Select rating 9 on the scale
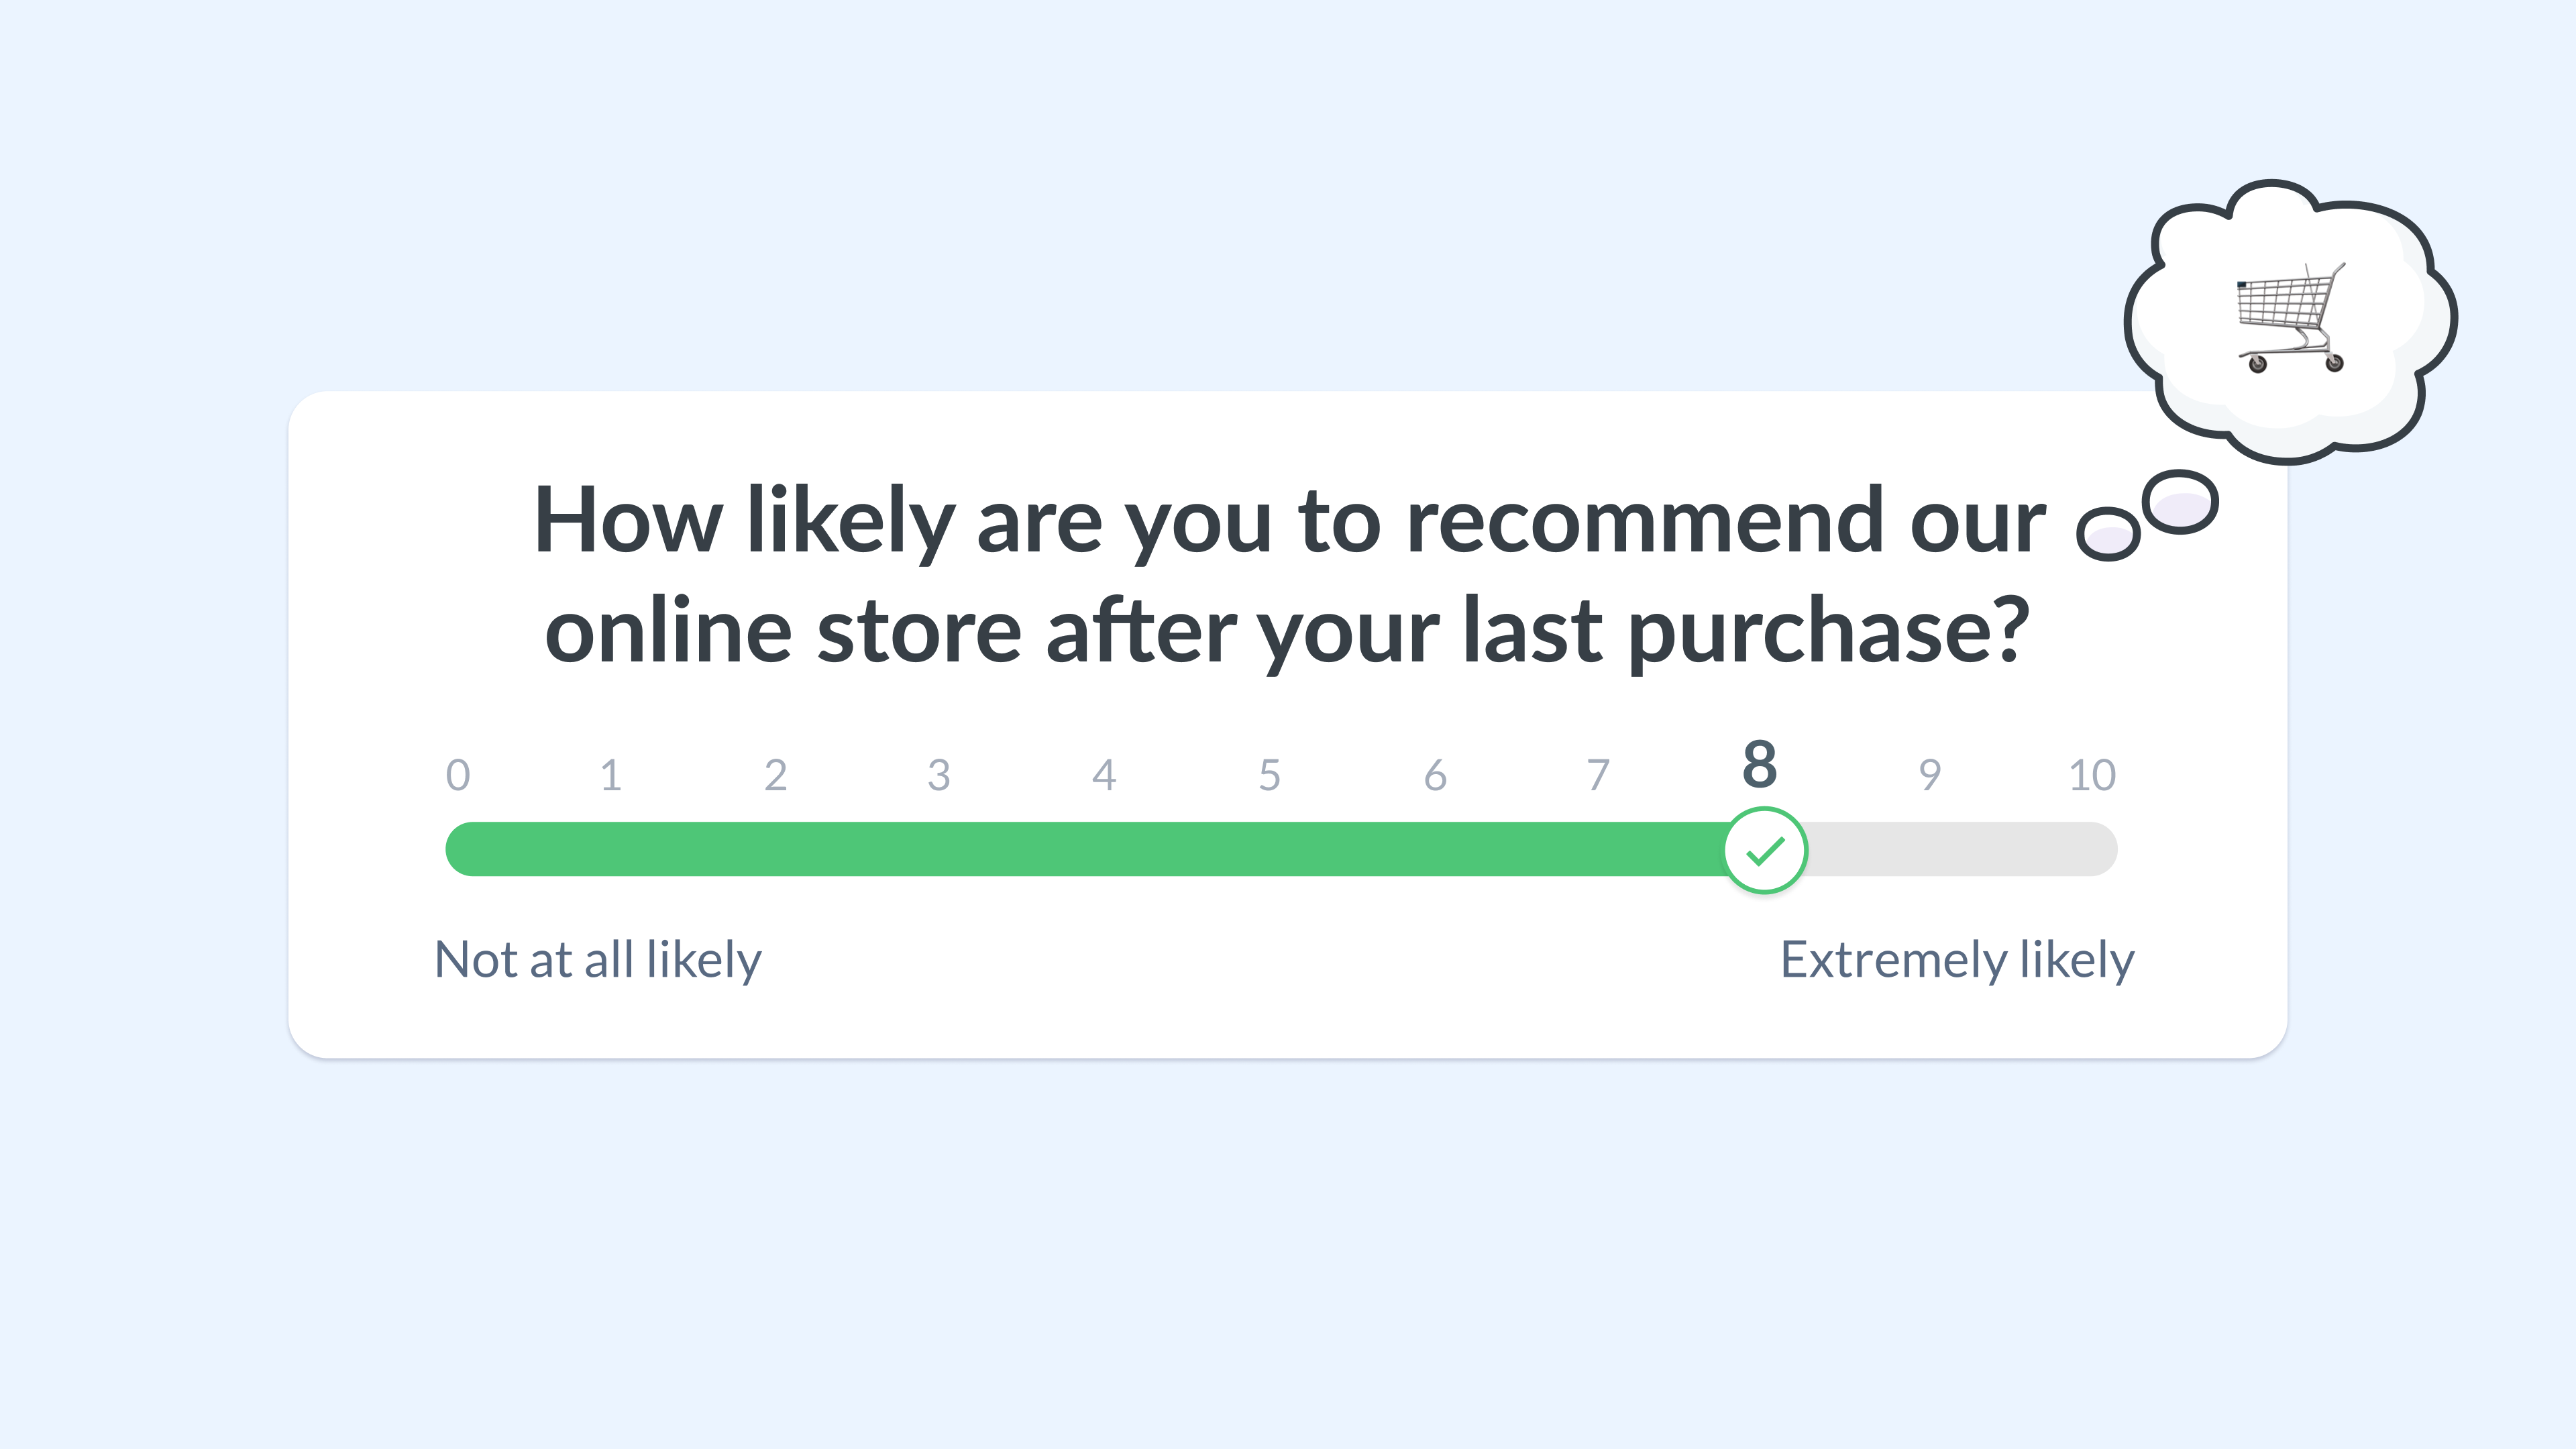 [x=1930, y=775]
